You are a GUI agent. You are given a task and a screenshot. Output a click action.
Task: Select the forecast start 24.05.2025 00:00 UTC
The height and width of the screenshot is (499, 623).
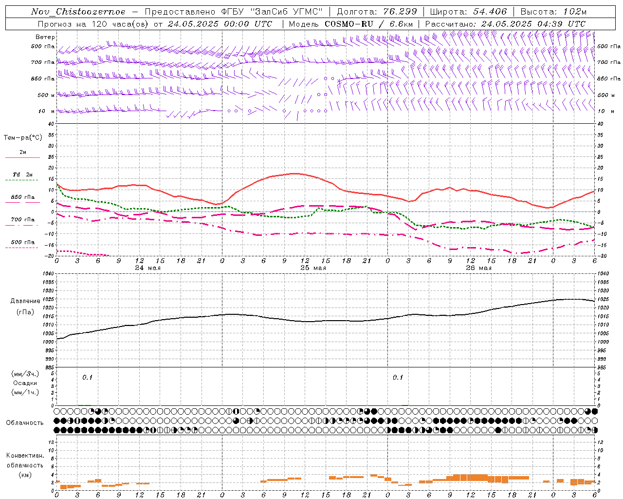pos(220,24)
